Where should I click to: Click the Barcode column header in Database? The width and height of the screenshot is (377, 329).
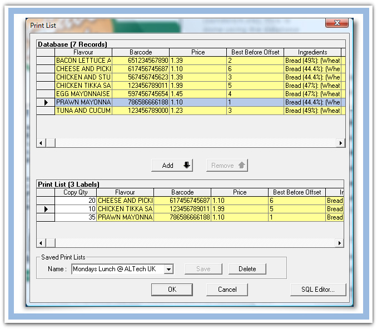(x=141, y=52)
